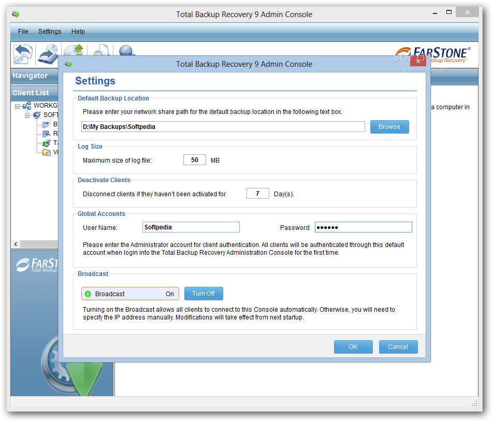
Task: Click the green Broadcast status indicator
Action: pyautogui.click(x=88, y=294)
